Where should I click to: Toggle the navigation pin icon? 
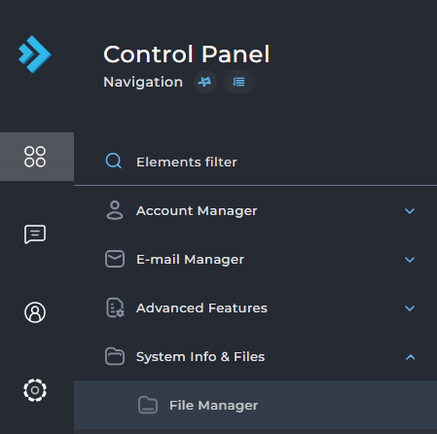tap(205, 82)
